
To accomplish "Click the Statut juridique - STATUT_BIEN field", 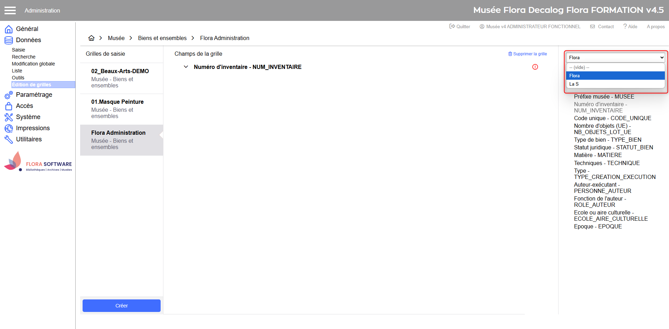I will (614, 148).
